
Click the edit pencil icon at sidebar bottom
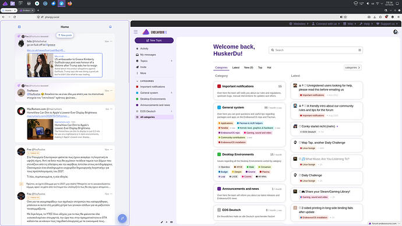pos(162,222)
